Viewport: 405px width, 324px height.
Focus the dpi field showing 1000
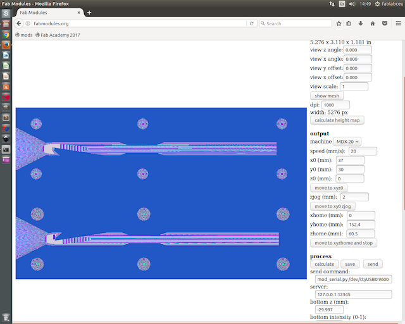[336, 105]
